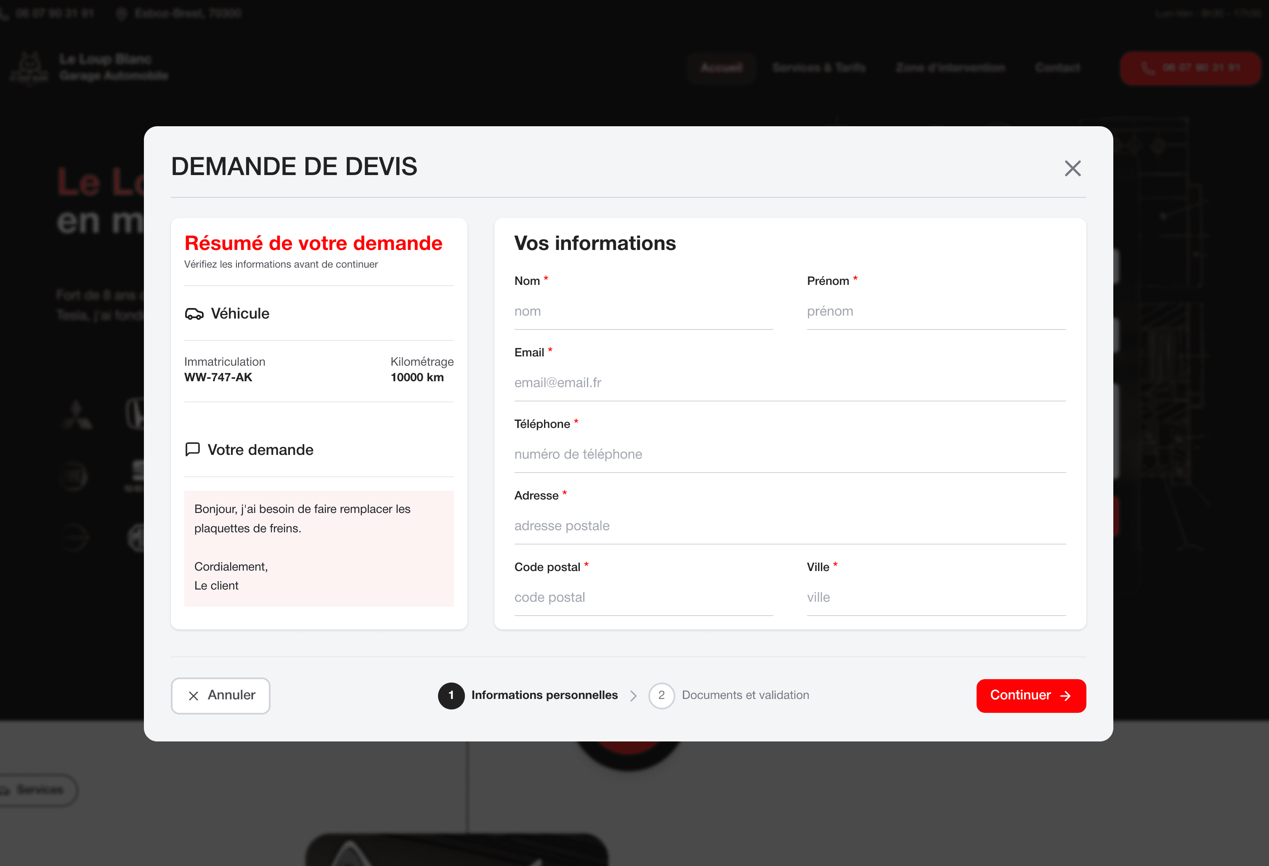Click into the Téléphone field
The width and height of the screenshot is (1269, 866).
click(x=790, y=454)
